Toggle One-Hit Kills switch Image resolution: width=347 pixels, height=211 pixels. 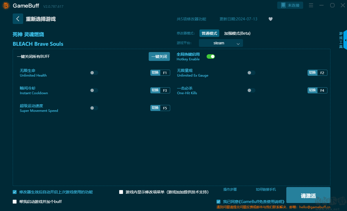[x=251, y=90]
